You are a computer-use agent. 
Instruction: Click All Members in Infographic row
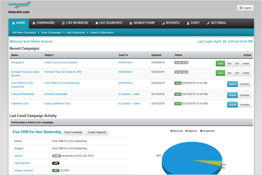(x=125, y=62)
